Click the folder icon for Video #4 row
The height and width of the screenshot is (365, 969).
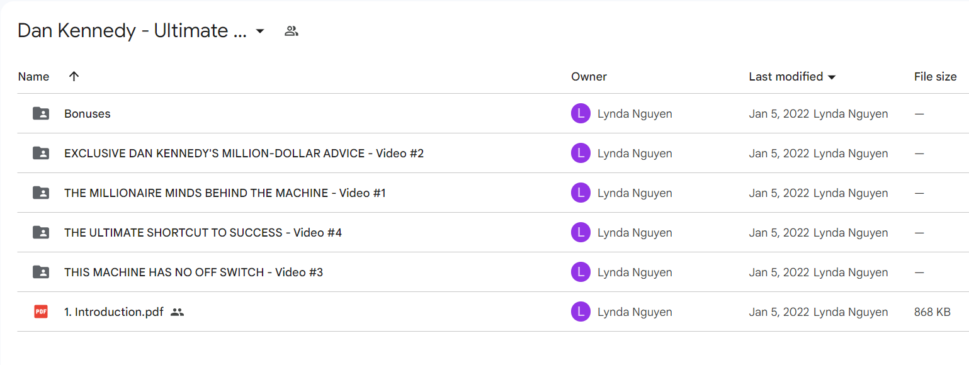click(x=41, y=232)
